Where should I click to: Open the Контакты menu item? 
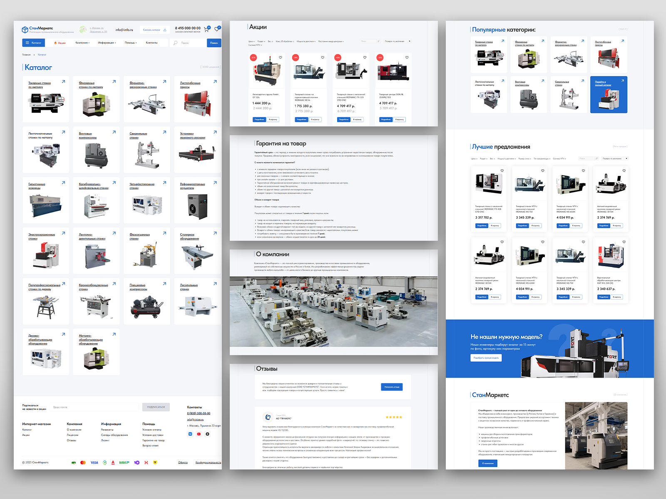coord(152,43)
